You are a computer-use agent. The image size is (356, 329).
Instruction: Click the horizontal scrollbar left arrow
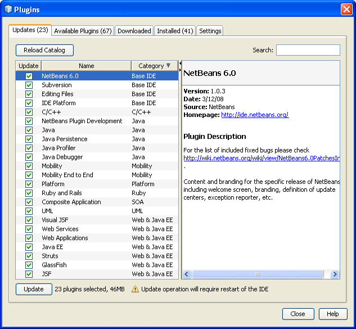point(187,274)
